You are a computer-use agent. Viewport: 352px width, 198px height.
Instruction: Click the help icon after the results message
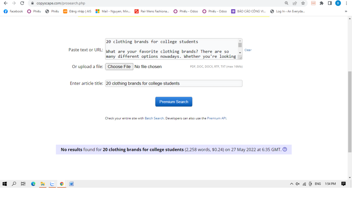click(x=285, y=150)
